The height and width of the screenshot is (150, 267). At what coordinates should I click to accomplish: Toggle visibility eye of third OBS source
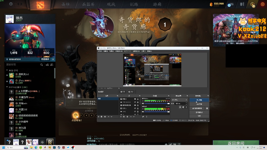pos(135,105)
